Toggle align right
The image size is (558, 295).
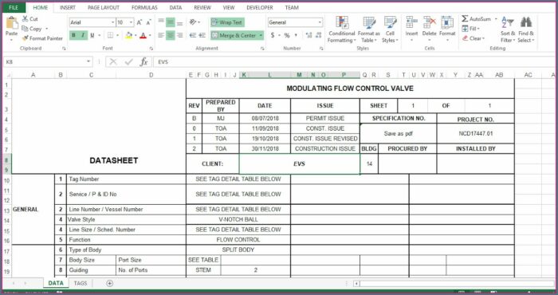pyautogui.click(x=180, y=35)
